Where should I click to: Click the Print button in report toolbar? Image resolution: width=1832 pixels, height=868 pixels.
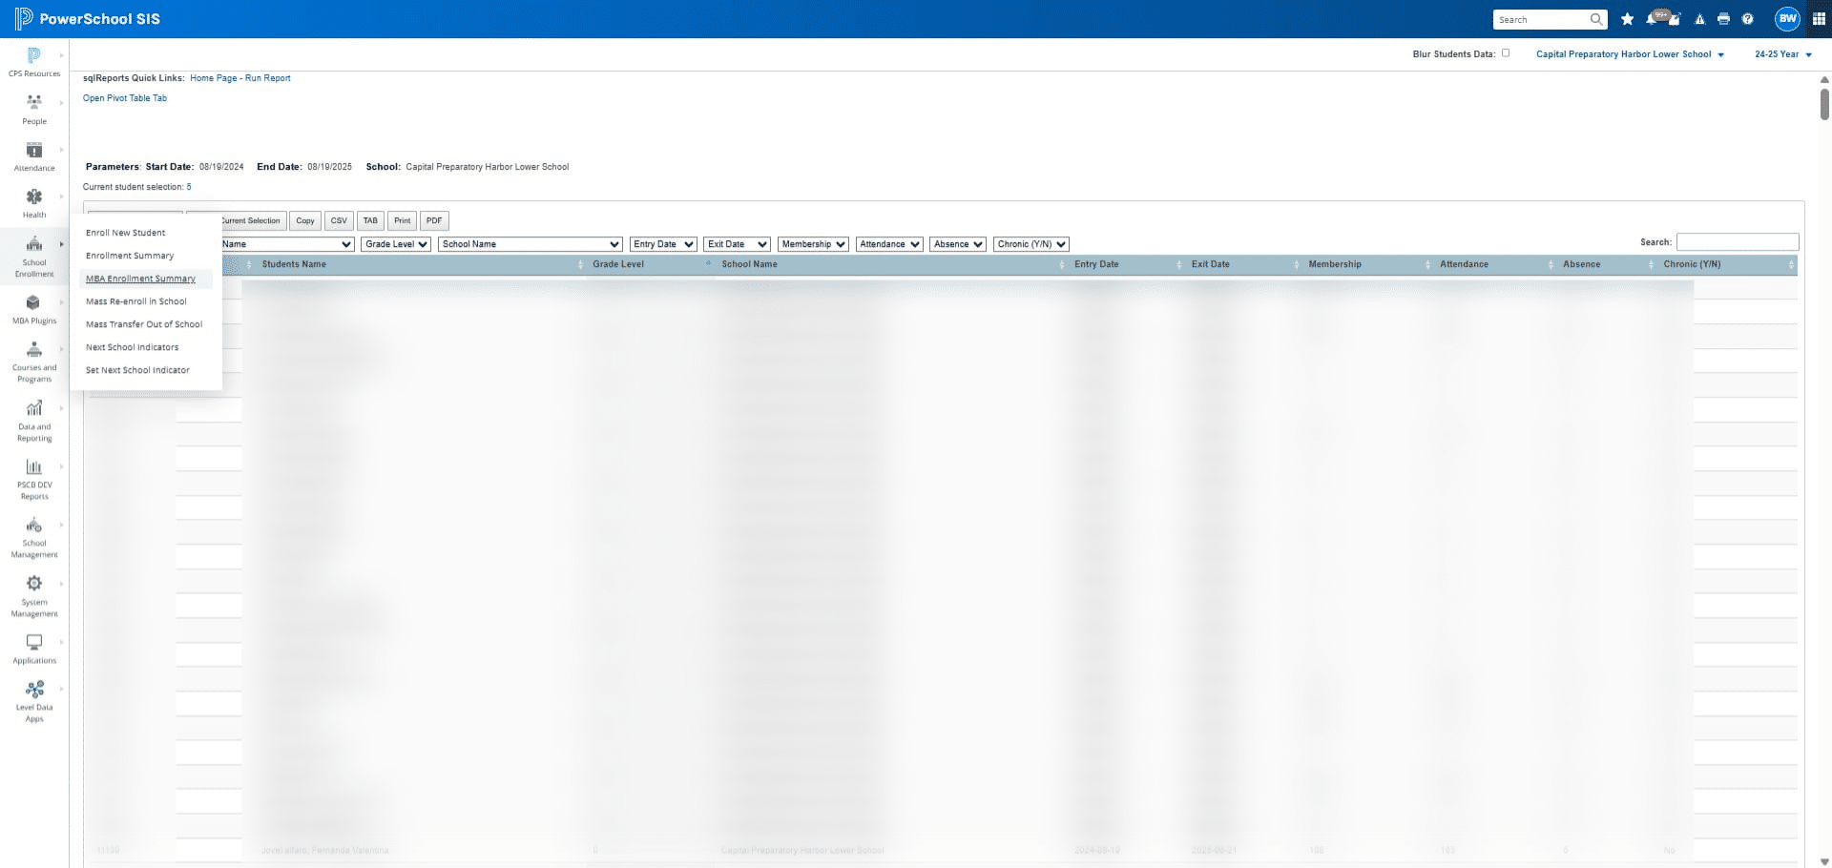tap(403, 220)
